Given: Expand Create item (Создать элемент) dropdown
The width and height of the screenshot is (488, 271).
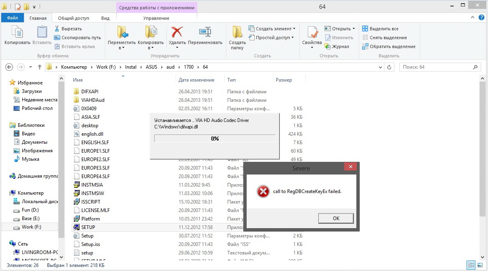Looking at the screenshot, I should (294, 29).
